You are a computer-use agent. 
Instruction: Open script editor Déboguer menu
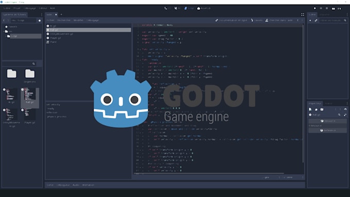click(x=93, y=20)
